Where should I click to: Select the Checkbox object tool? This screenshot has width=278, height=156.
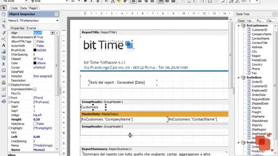(3, 89)
